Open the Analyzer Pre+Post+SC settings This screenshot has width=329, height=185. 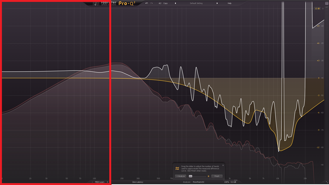click(198, 182)
